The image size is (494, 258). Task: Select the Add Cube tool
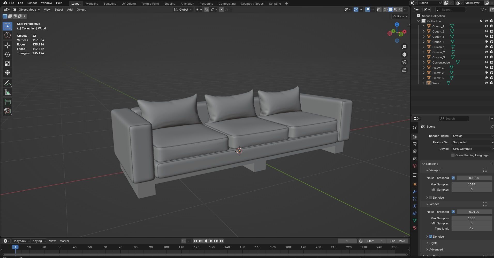coord(7,102)
